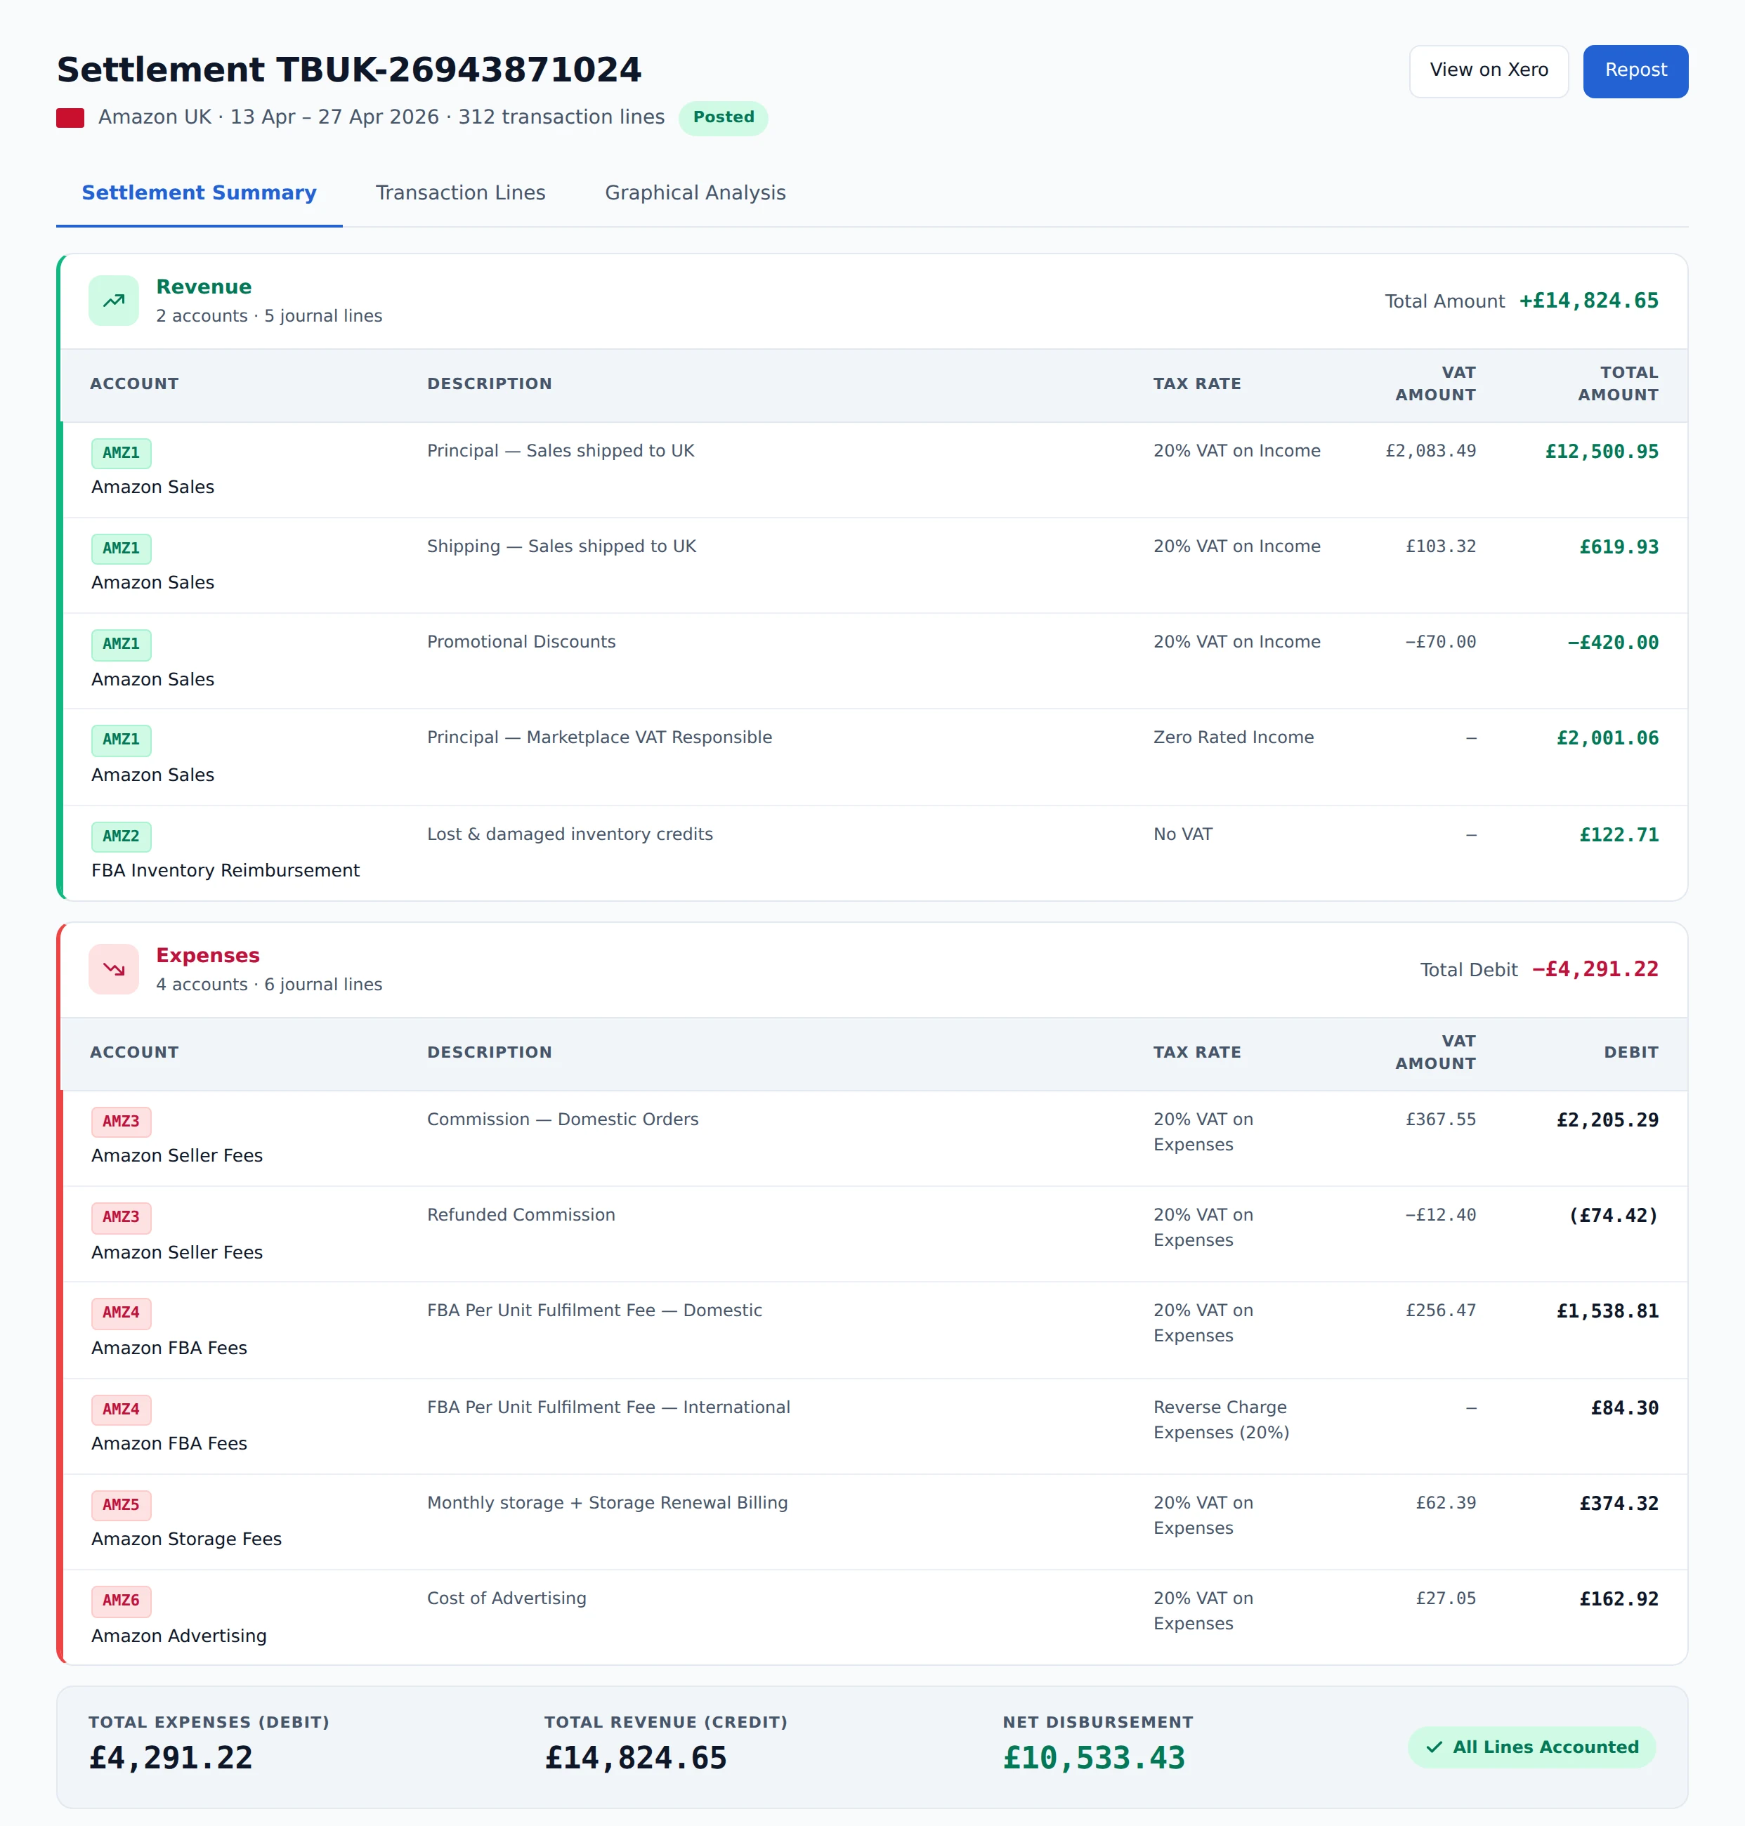
Task: Click the £2,001.06 zero rated amount
Action: [x=1607, y=739]
